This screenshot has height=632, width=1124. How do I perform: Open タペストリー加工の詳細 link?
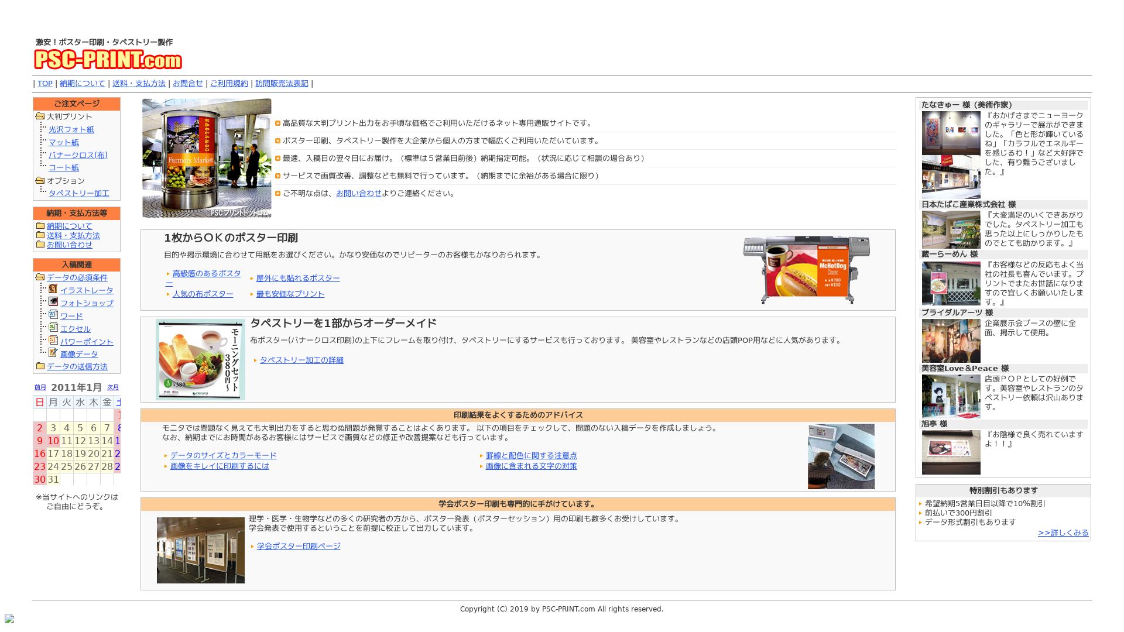[301, 360]
